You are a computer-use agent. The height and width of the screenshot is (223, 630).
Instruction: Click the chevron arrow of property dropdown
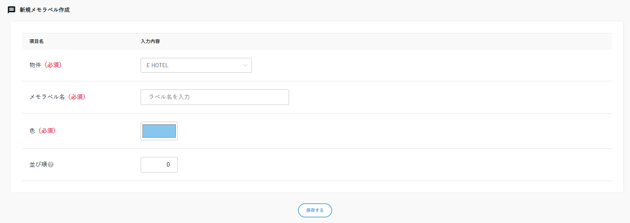coord(245,65)
